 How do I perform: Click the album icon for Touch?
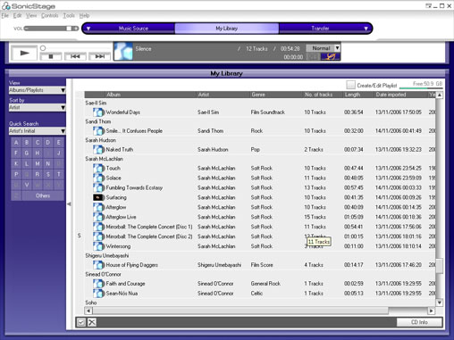point(98,168)
